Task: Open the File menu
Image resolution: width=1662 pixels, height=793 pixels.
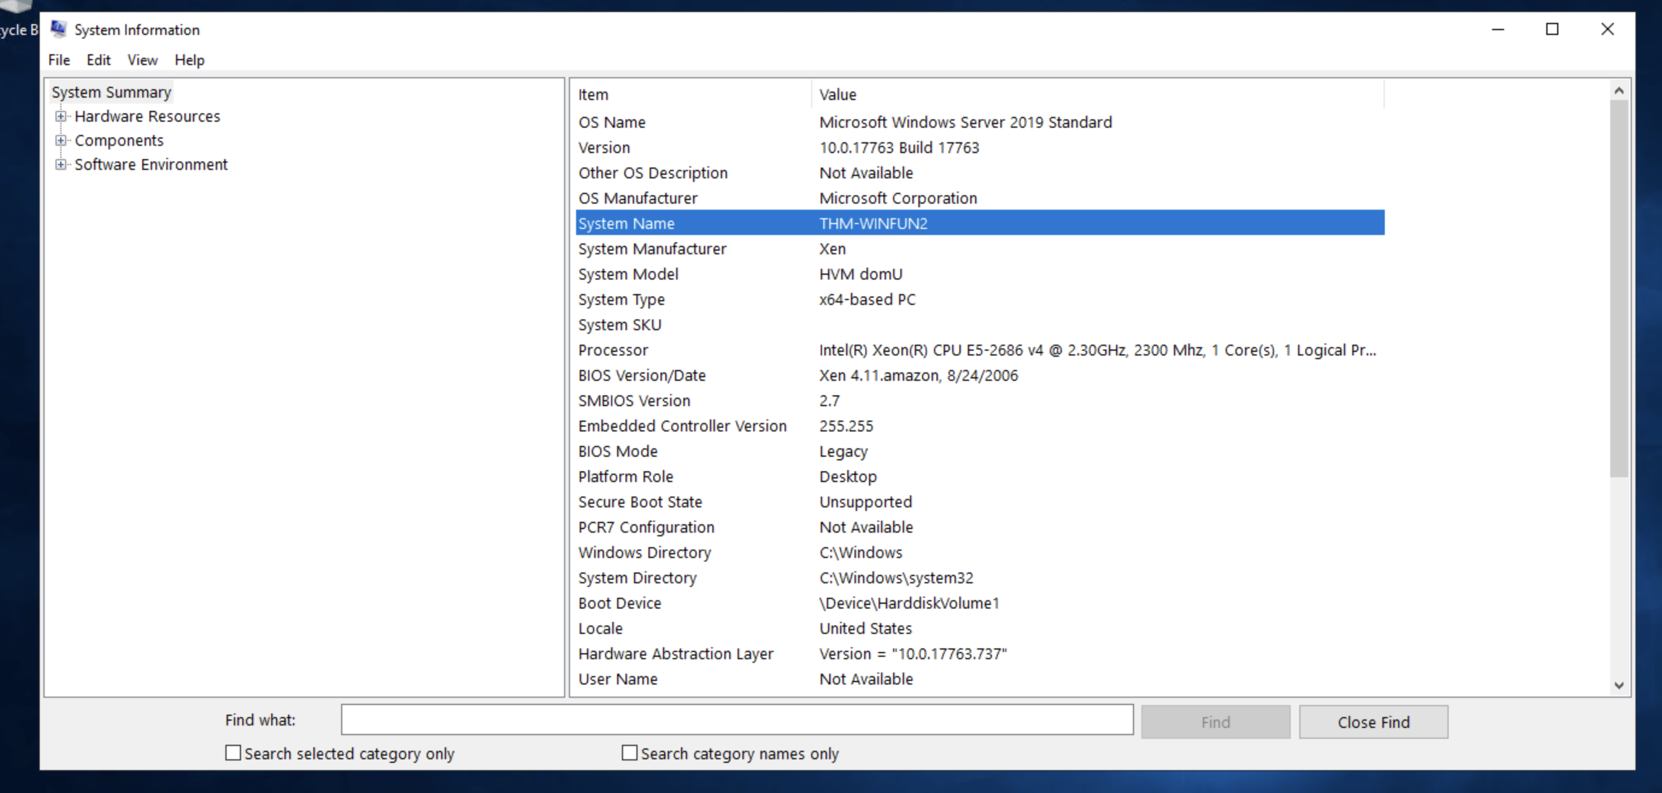Action: [58, 60]
